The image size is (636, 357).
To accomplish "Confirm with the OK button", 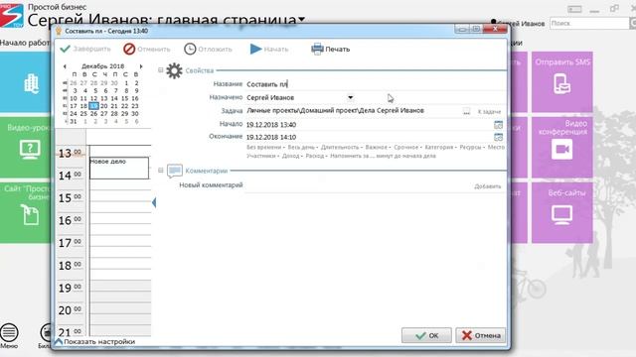I will click(426, 335).
